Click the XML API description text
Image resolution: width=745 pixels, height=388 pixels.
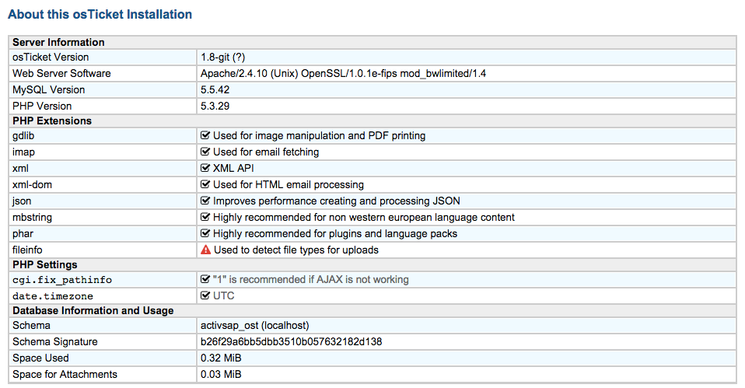click(233, 168)
